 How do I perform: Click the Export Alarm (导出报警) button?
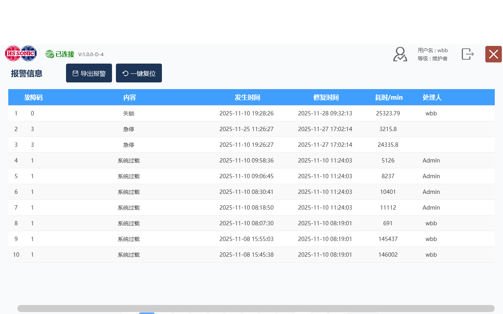pyautogui.click(x=89, y=73)
